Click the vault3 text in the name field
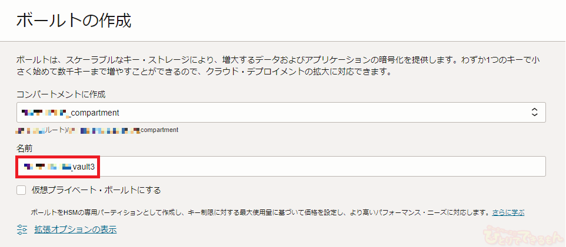Image resolution: width=566 pixels, height=247 pixels. point(84,167)
